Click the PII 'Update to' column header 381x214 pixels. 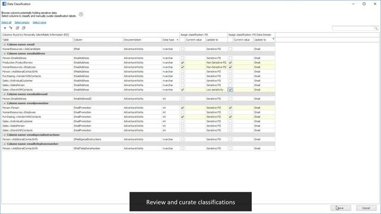click(216, 40)
